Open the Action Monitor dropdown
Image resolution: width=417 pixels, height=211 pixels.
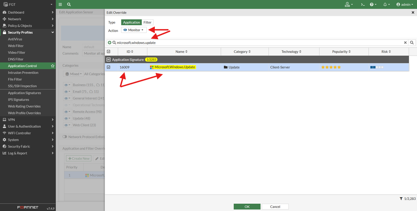134,30
